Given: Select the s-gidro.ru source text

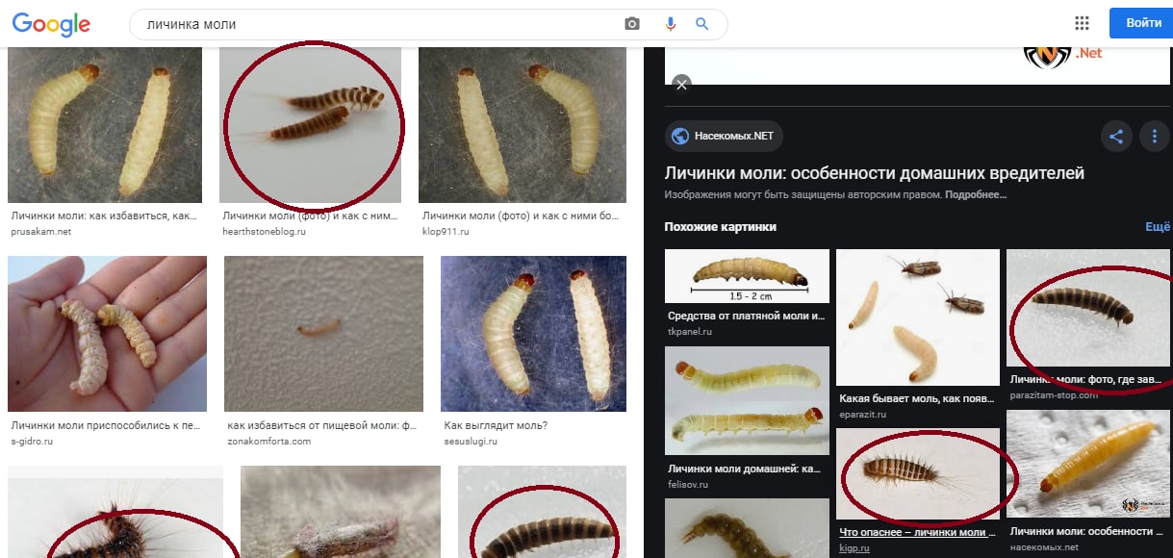Looking at the screenshot, I should coord(32,441).
